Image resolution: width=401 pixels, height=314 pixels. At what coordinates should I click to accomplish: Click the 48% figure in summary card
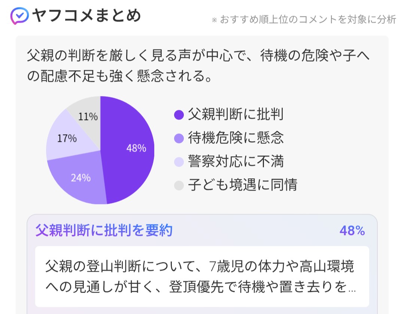pyautogui.click(x=352, y=231)
